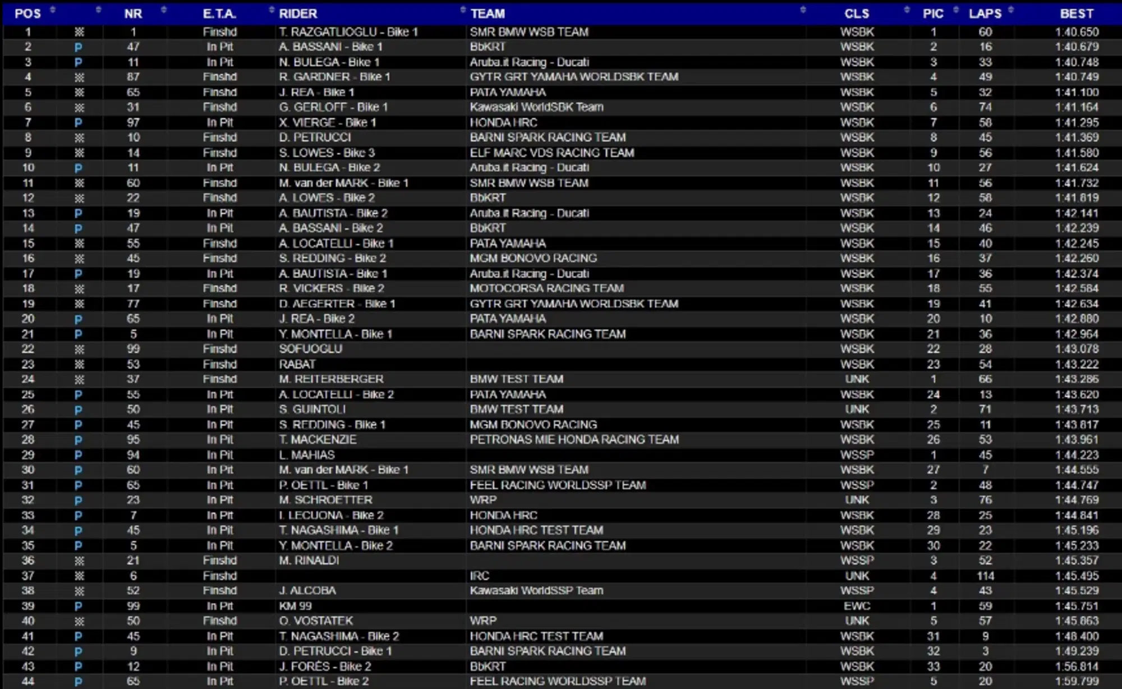
Task: Click the checkered flag icon for J. Alcoba
Action: click(79, 591)
